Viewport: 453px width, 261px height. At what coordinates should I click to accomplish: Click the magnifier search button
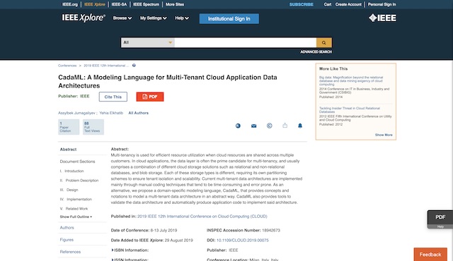click(x=324, y=42)
